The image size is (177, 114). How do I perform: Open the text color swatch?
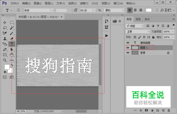tap(149, 10)
